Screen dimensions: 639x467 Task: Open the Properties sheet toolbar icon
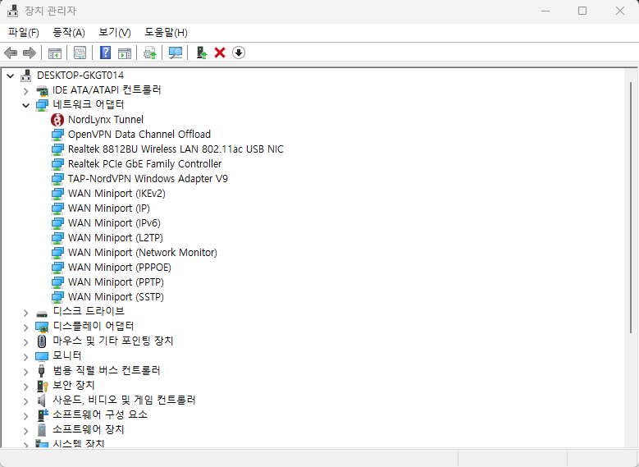point(80,53)
